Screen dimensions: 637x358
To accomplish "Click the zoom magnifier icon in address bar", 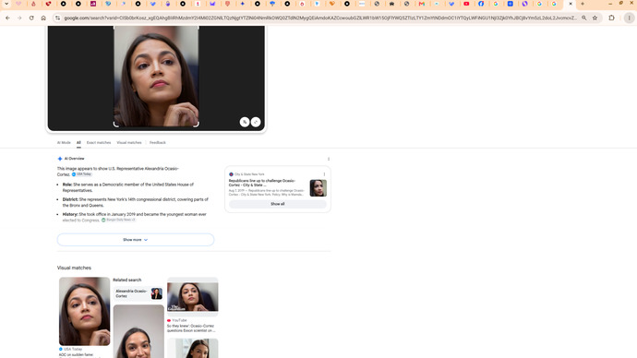I will click(x=583, y=18).
